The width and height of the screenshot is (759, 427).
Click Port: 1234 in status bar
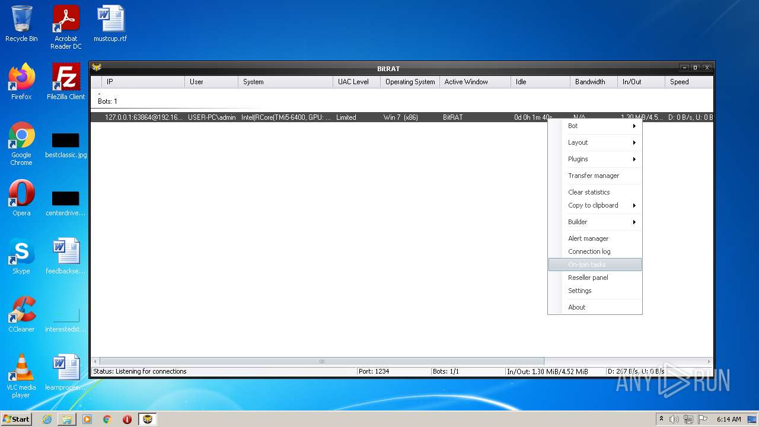374,371
